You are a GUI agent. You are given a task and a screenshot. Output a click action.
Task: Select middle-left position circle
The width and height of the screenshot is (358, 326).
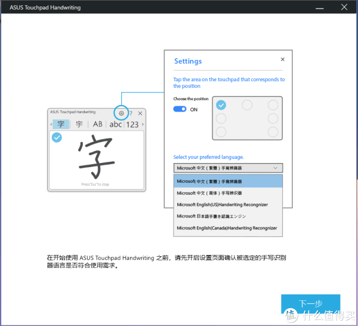click(x=221, y=118)
